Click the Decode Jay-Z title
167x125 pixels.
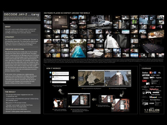16,15
